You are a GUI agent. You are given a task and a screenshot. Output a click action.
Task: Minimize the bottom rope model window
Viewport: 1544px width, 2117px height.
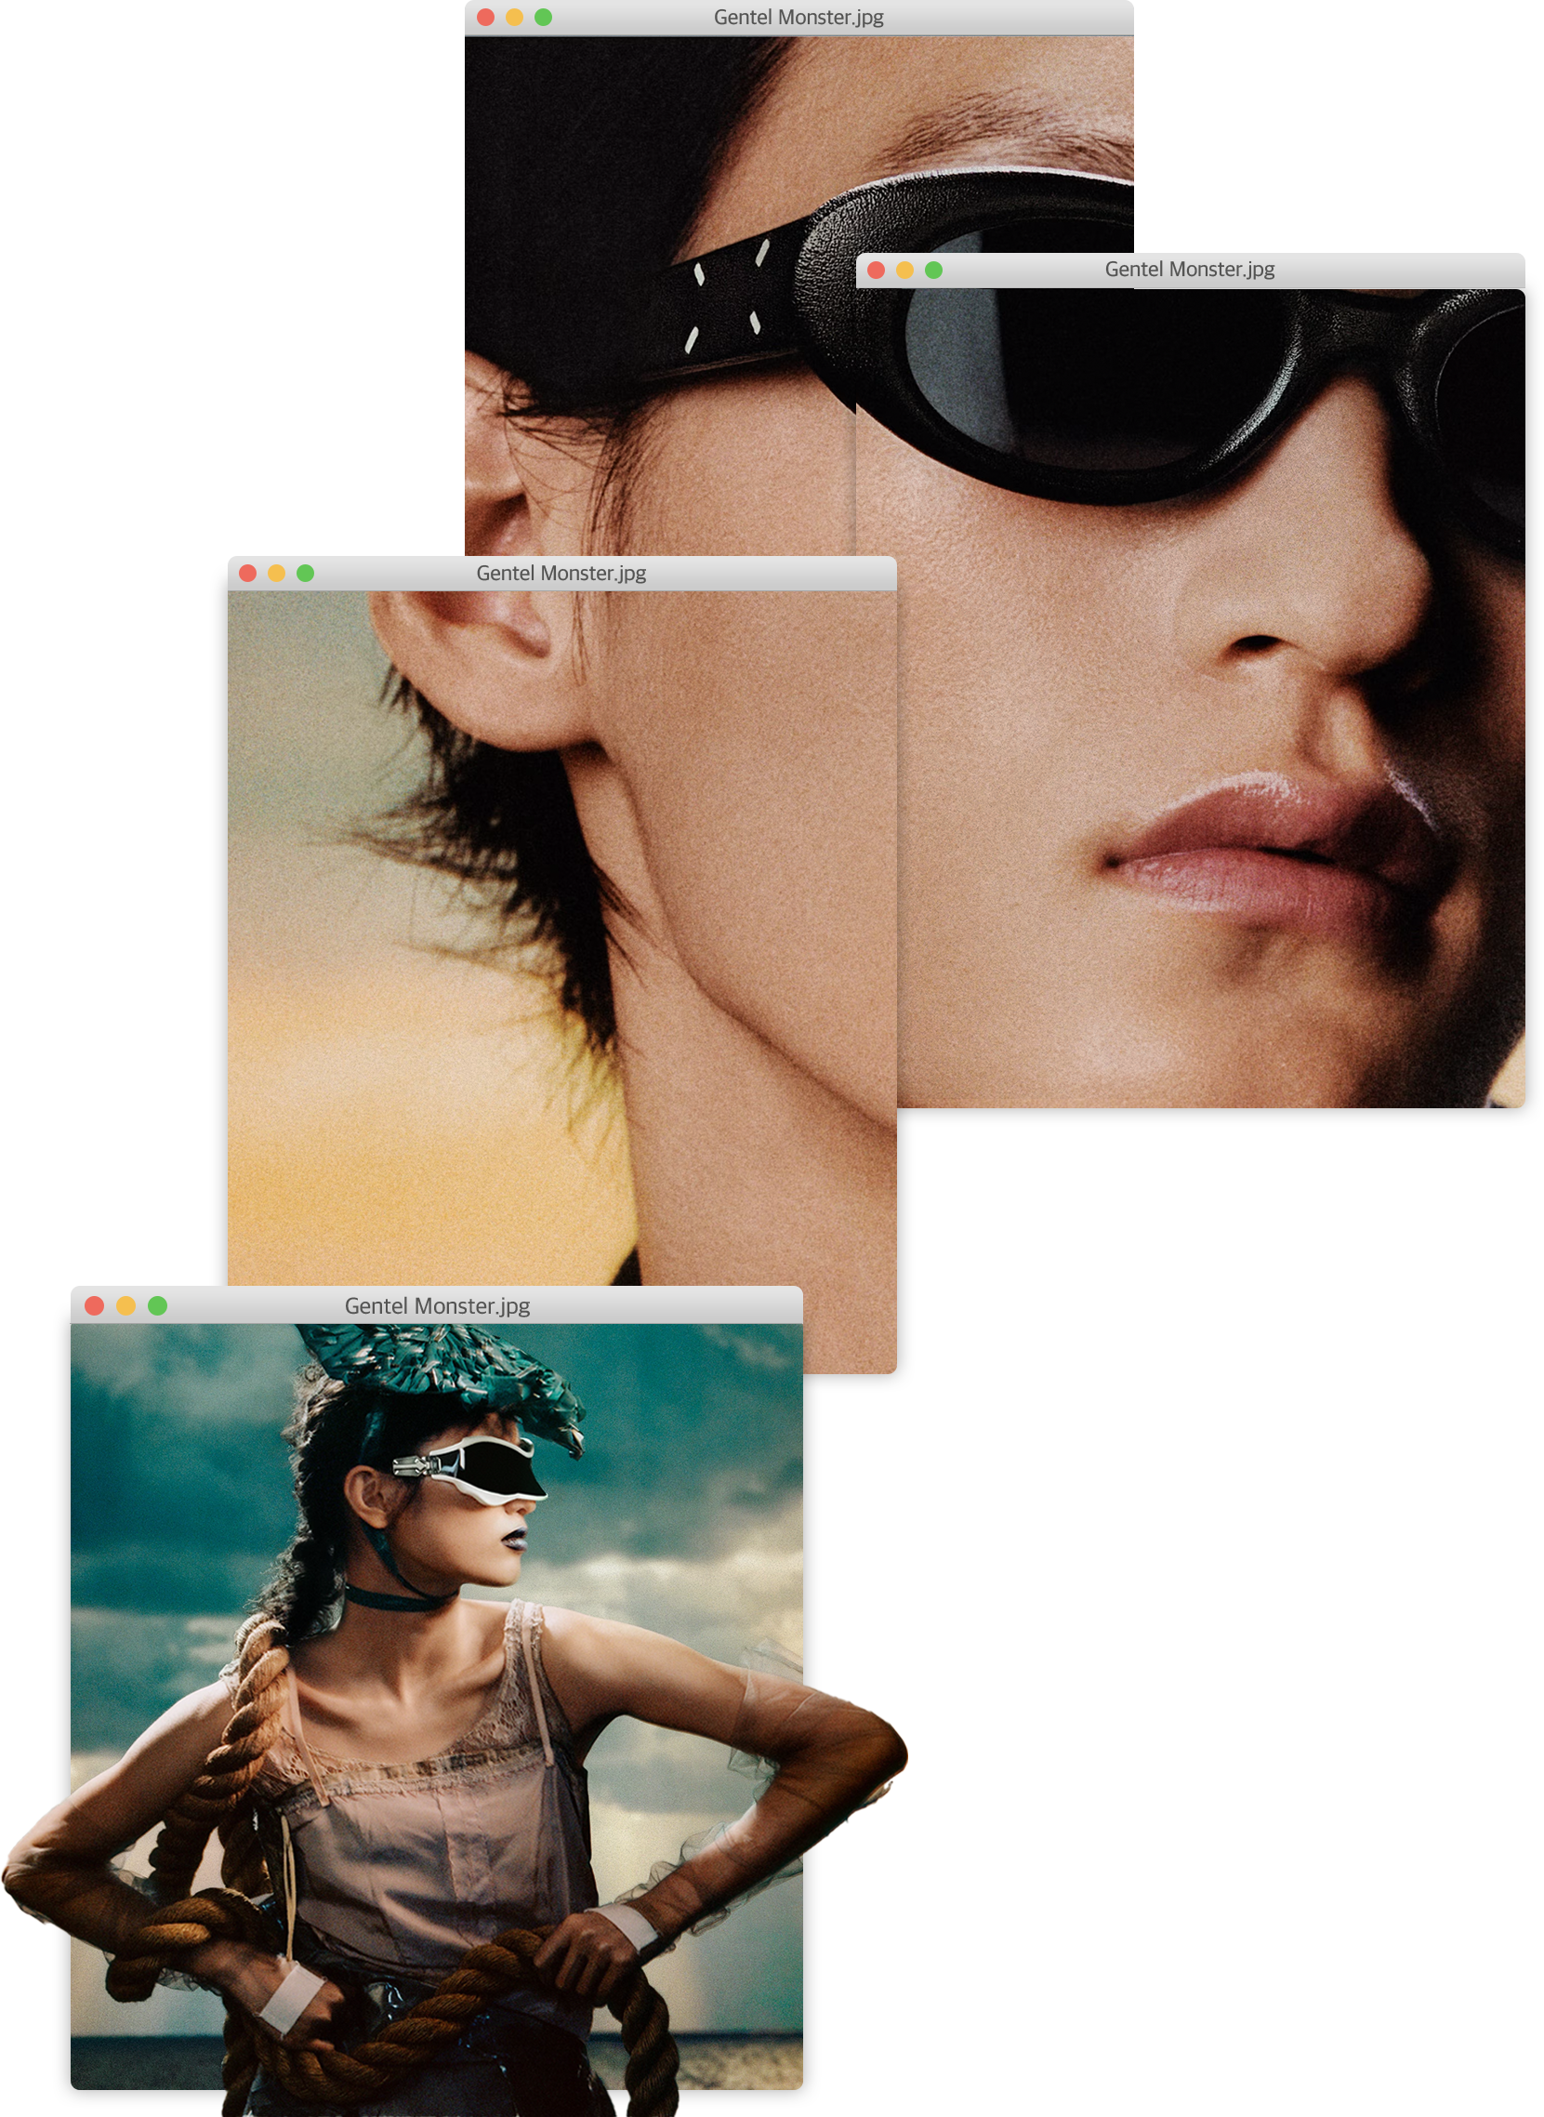tap(126, 1305)
